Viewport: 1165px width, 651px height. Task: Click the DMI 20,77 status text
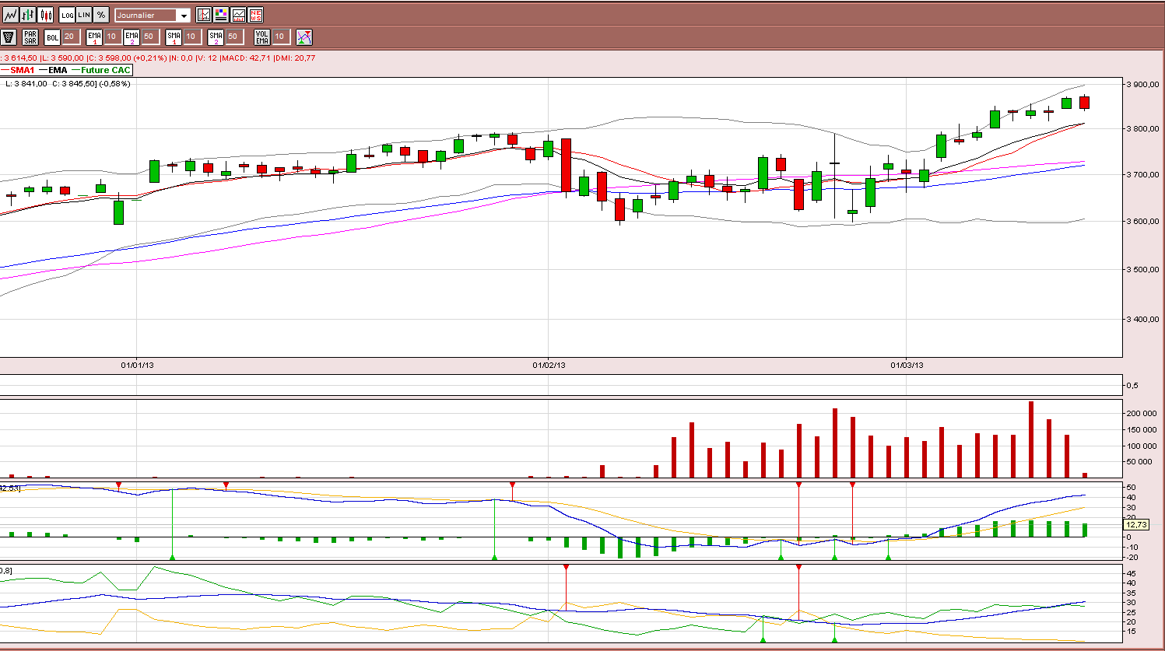(x=296, y=58)
